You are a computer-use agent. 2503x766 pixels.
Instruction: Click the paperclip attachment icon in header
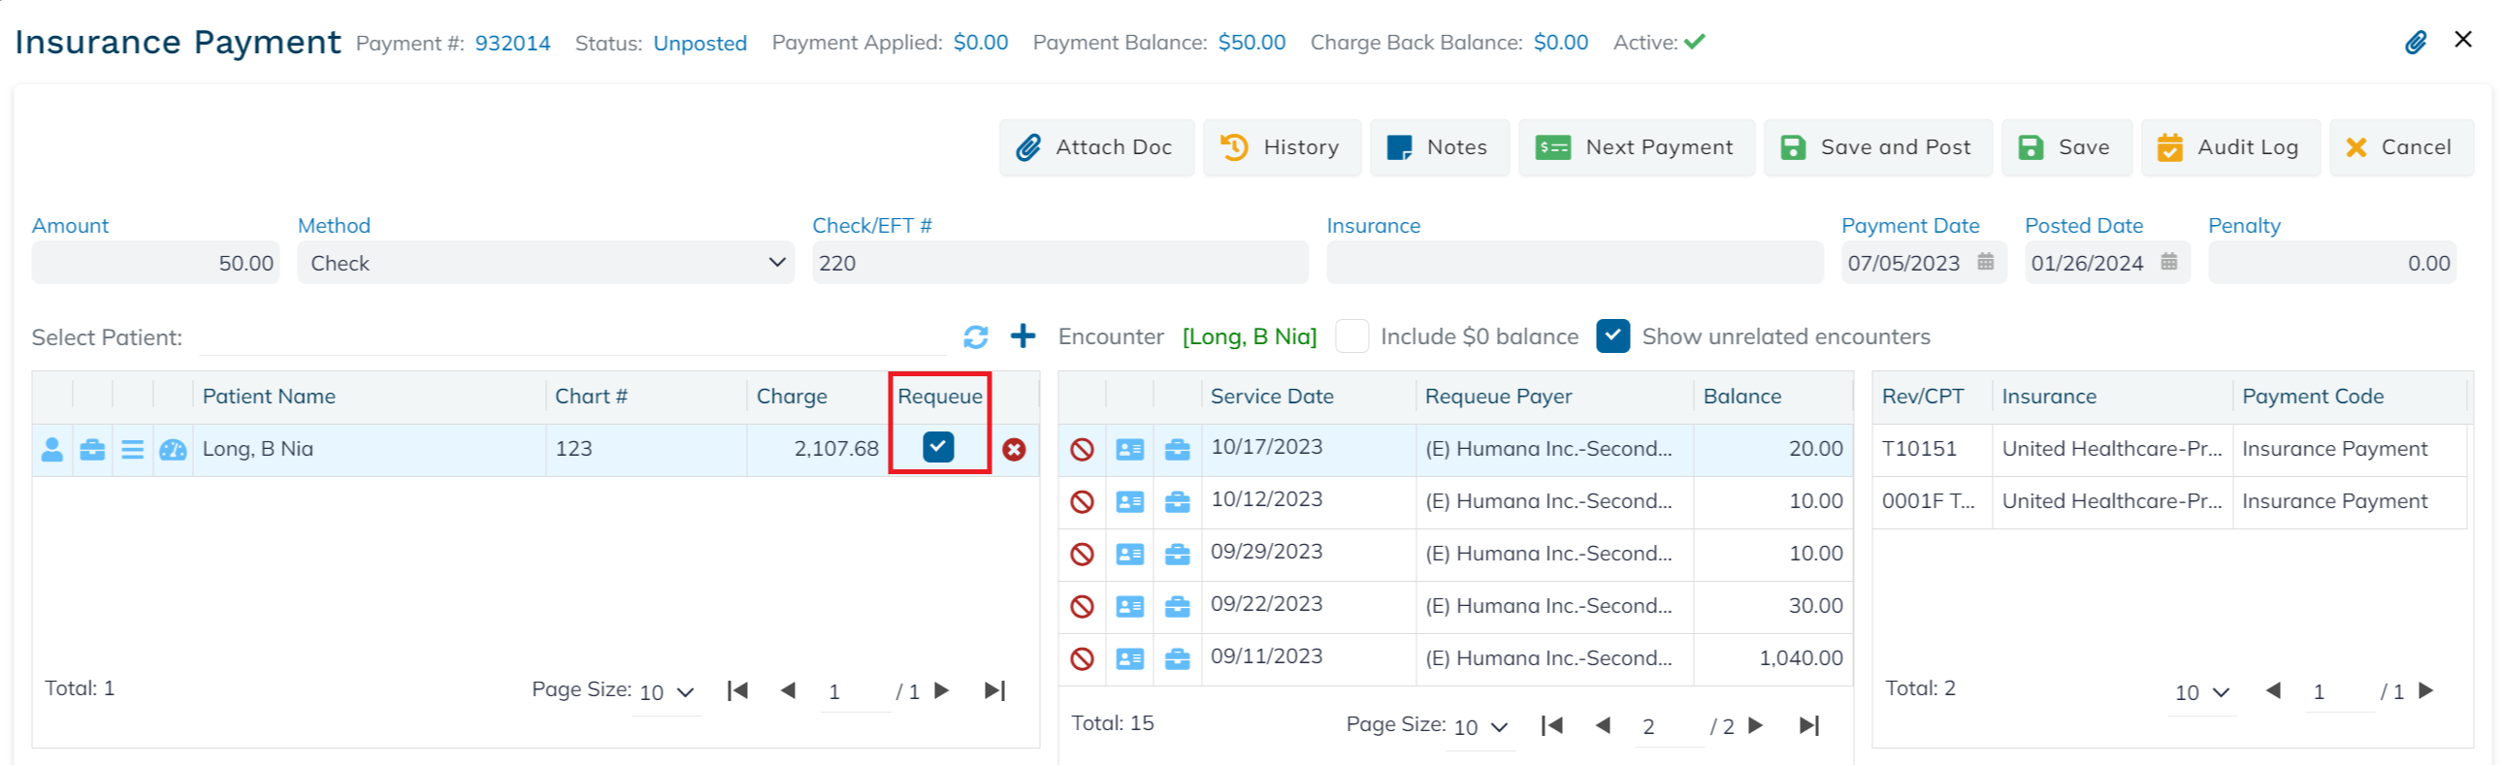[2416, 42]
